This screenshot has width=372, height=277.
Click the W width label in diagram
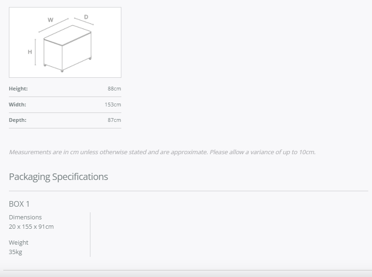(x=50, y=20)
